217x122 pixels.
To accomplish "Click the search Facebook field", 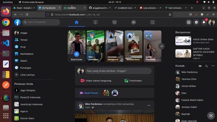I will pyautogui.click(x=41, y=22).
